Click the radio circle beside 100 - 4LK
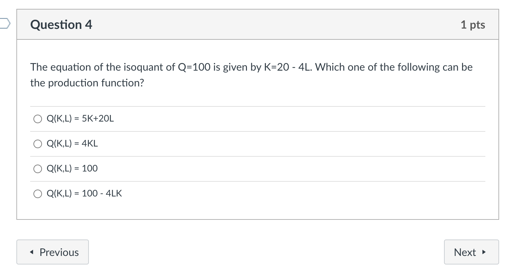The height and width of the screenshot is (274, 526). [37, 194]
